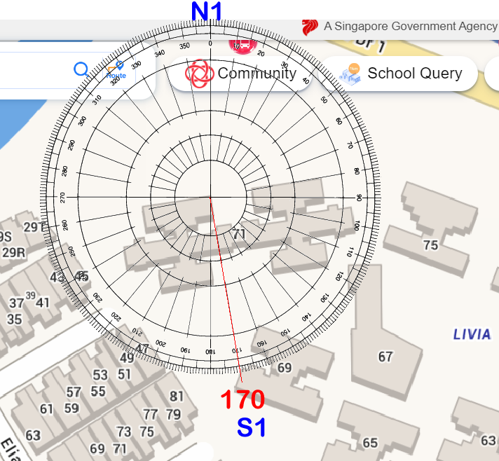The image size is (499, 461).
Task: Click house number 29R on the map
Action: click(13, 252)
